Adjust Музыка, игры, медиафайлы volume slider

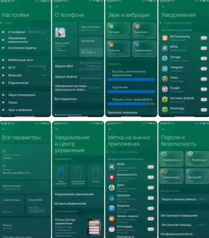[131, 103]
